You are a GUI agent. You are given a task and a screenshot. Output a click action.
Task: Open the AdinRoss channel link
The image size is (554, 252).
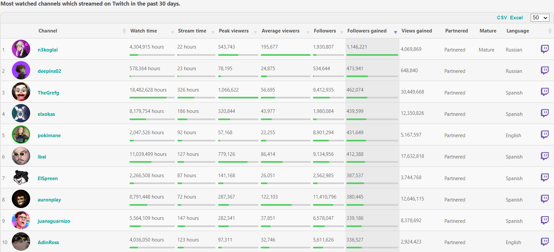(48, 242)
